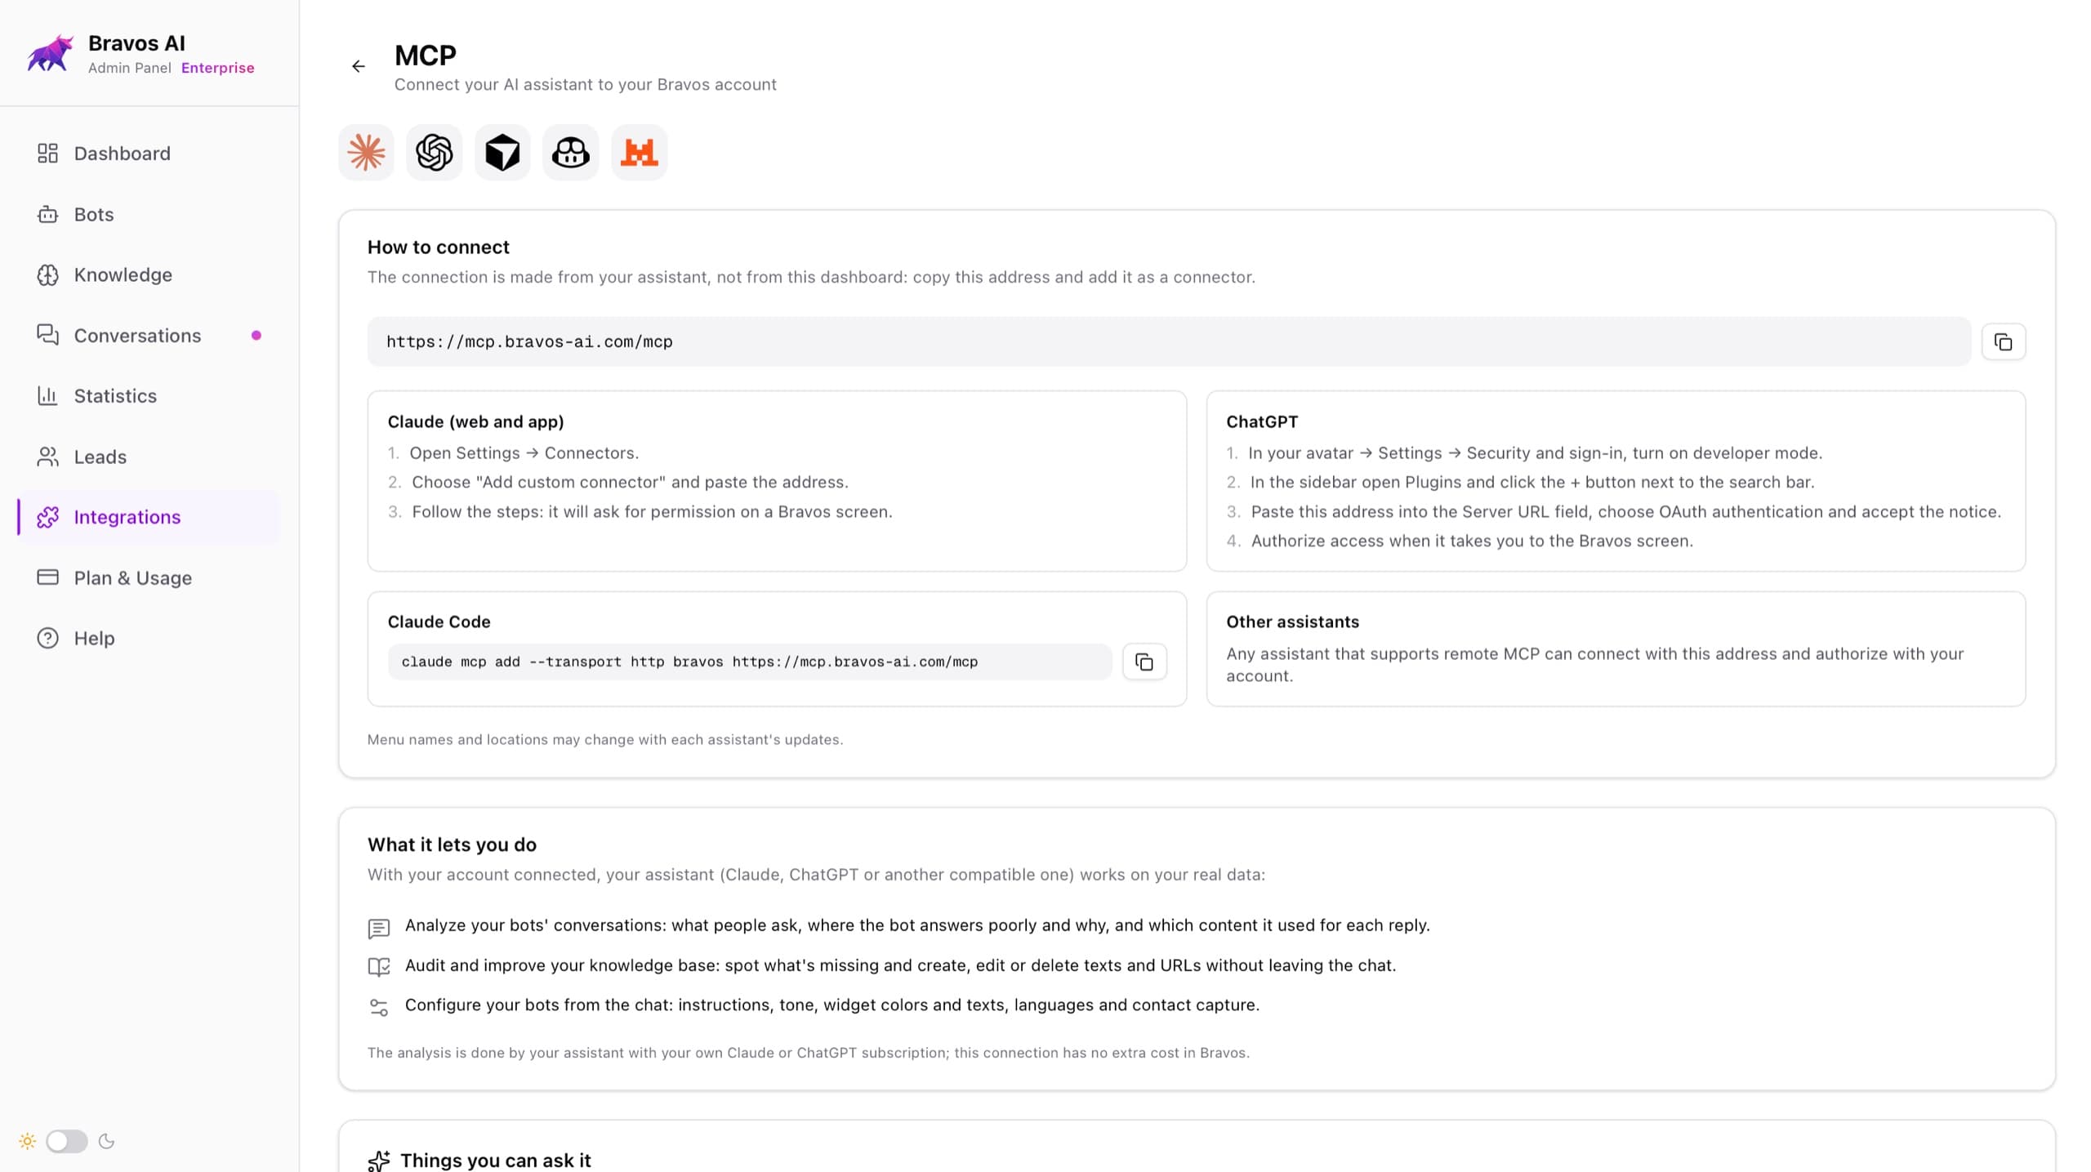Click the 'open Plugins' sidebar step
Image resolution: width=2091 pixels, height=1172 pixels.
(1532, 483)
